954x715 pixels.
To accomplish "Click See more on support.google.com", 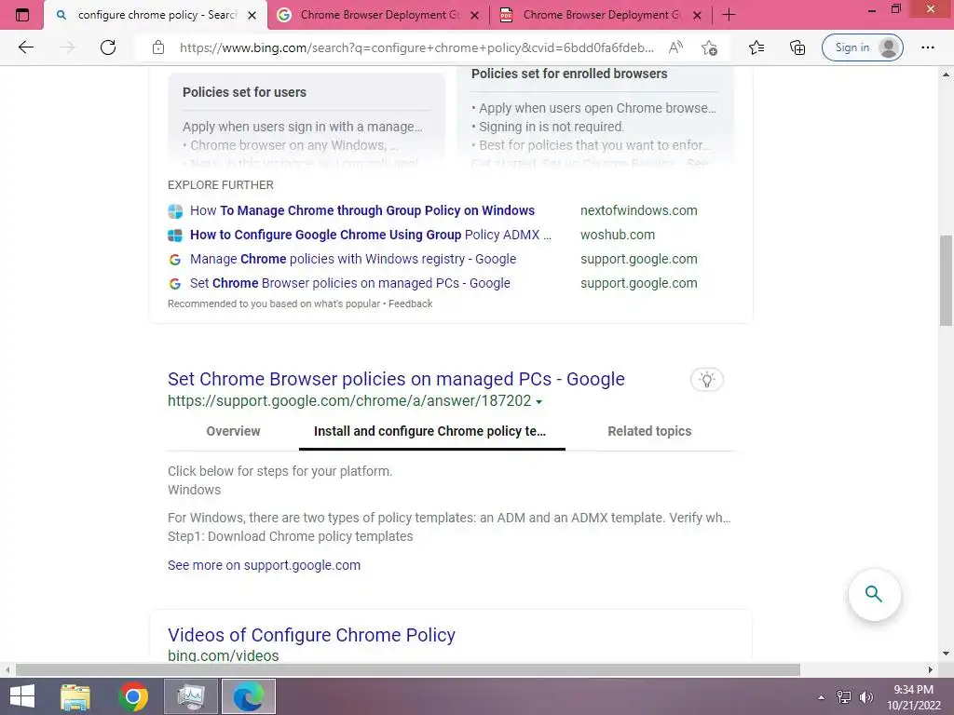I will [264, 565].
